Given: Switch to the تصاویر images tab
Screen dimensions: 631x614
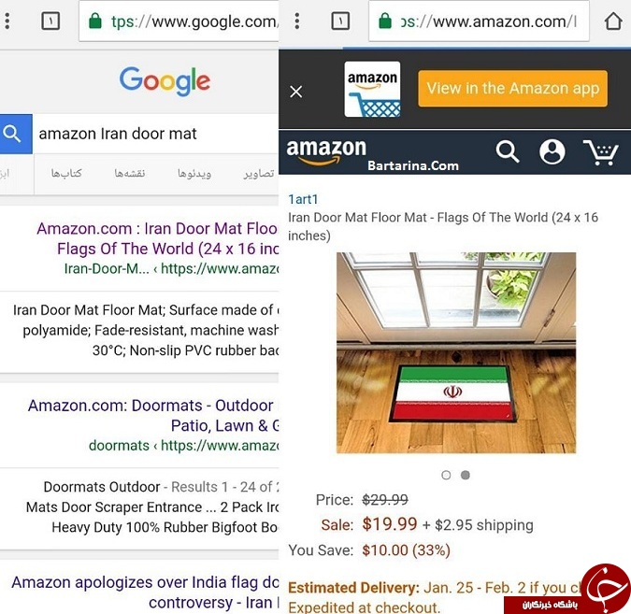Looking at the screenshot, I should coord(259,174).
